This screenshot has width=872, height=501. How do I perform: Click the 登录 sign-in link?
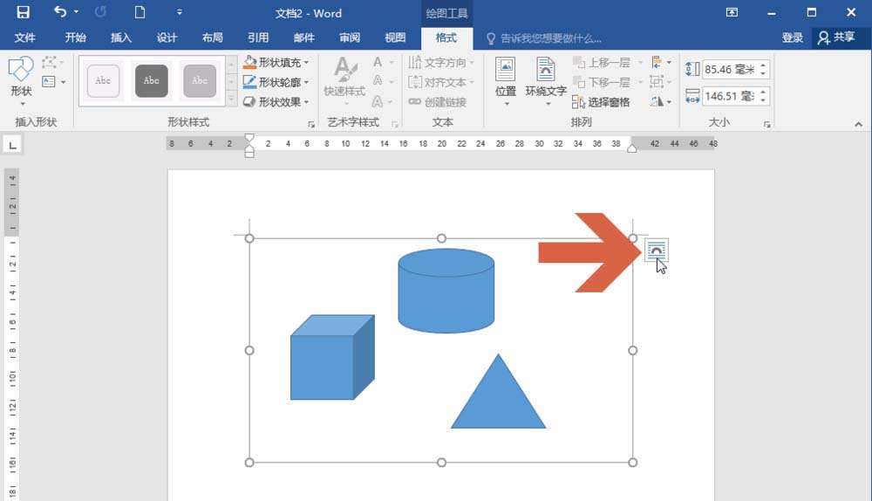[792, 38]
